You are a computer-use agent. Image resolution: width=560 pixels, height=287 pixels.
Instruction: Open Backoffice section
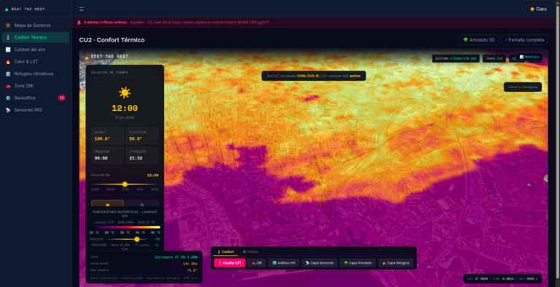point(36,98)
